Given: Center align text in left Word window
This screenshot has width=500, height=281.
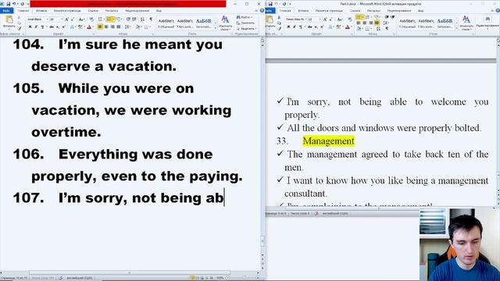Looking at the screenshot, I should 106,27.
